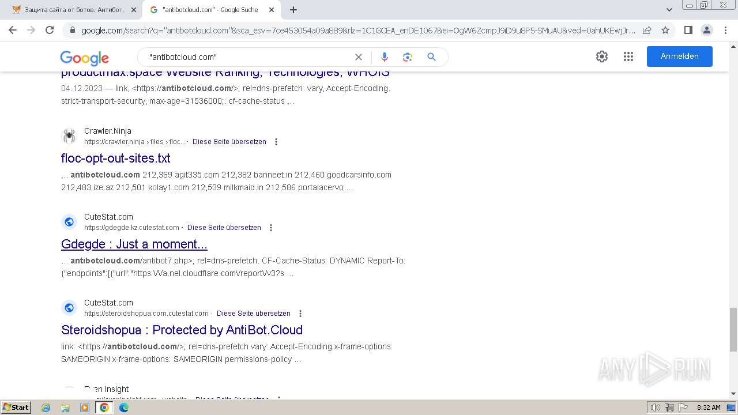Open Internet Explorer from the taskbar
The width and height of the screenshot is (738, 415).
[46, 408]
